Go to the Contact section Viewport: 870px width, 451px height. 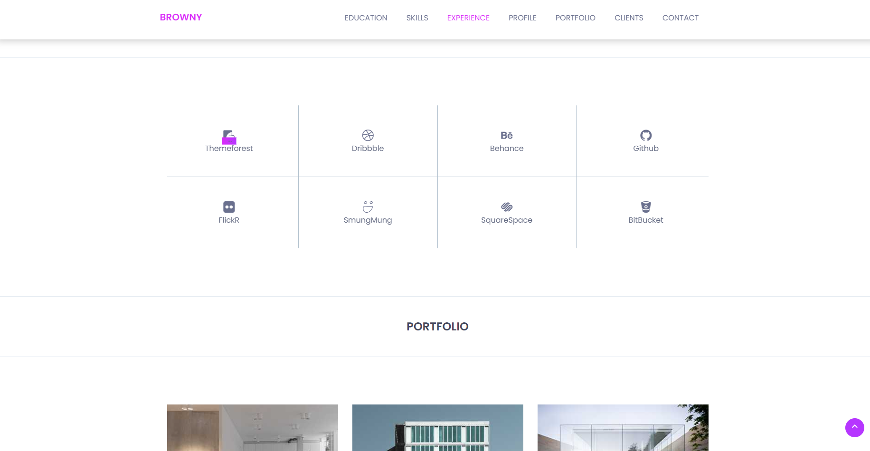pyautogui.click(x=681, y=18)
